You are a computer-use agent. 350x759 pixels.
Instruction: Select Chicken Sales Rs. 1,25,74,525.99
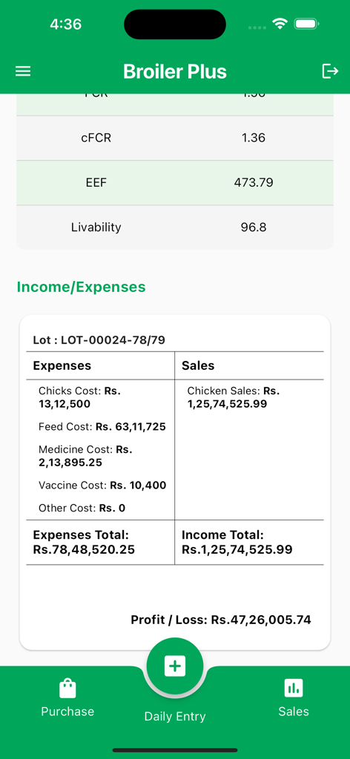click(234, 397)
